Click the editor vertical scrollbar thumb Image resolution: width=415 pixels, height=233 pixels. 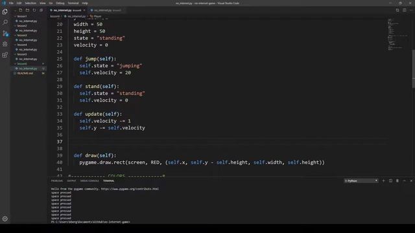point(413,69)
